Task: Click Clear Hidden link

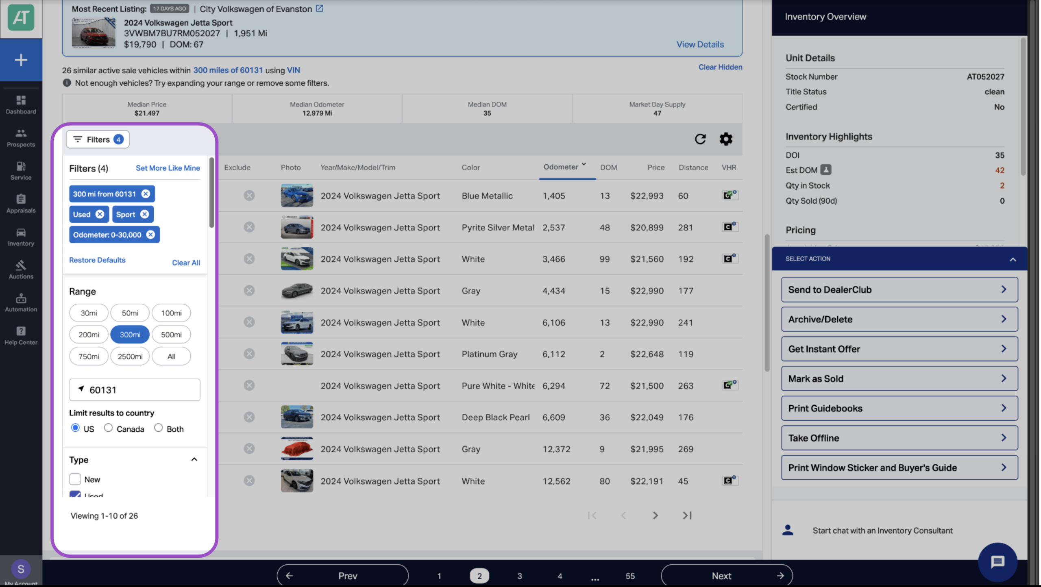Action: click(720, 67)
